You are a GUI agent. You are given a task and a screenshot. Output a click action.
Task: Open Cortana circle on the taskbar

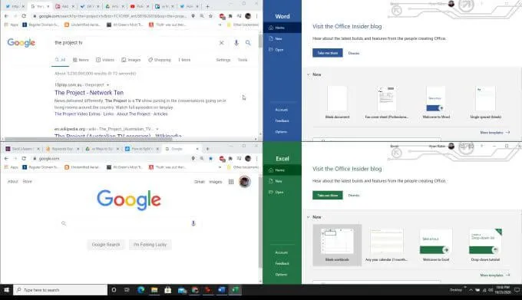[x=114, y=290]
